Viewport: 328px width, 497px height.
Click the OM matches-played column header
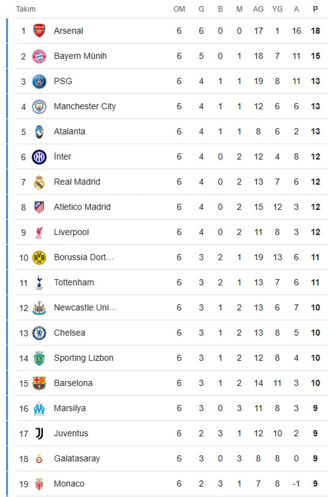179,9
